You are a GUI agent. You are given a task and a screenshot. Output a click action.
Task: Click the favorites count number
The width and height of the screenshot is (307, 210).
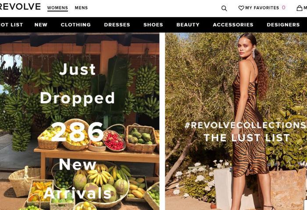pos(283,7)
